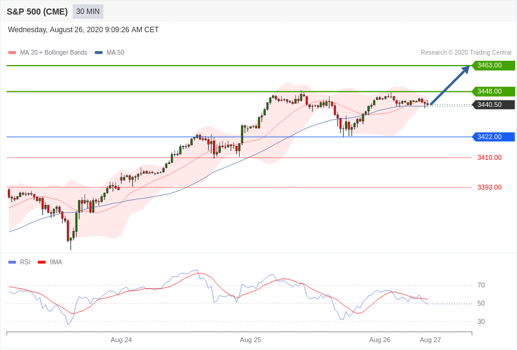Image resolution: width=517 pixels, height=350 pixels.
Task: Toggle the MA 20 + Bollinger Bands legend label
Action: [54, 53]
